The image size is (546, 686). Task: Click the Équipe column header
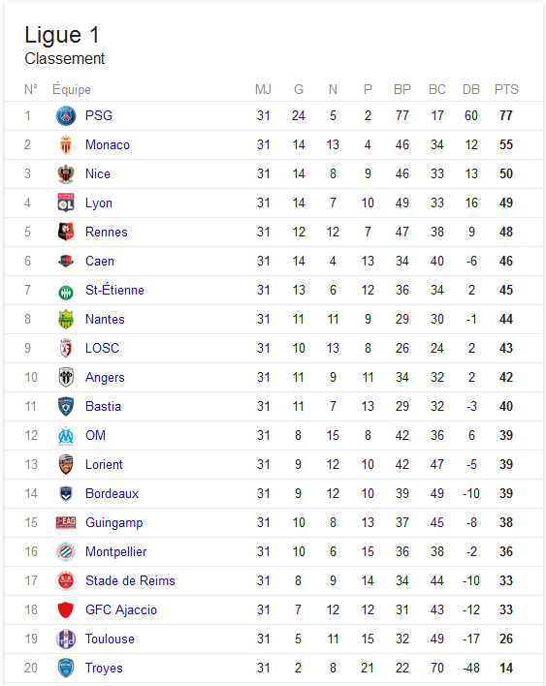click(72, 89)
